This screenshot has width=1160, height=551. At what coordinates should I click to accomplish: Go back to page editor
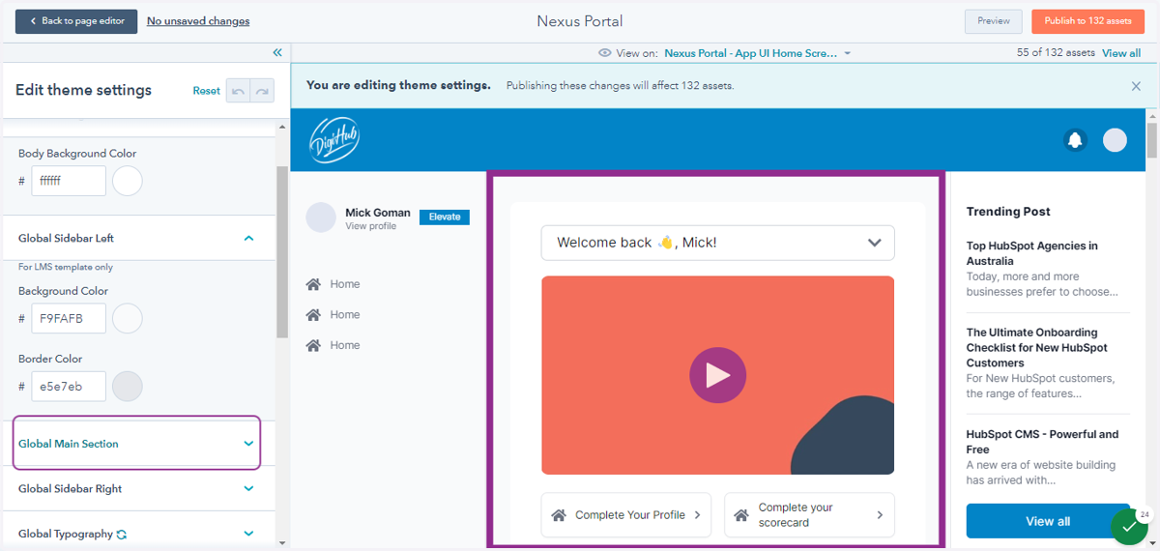pos(76,21)
